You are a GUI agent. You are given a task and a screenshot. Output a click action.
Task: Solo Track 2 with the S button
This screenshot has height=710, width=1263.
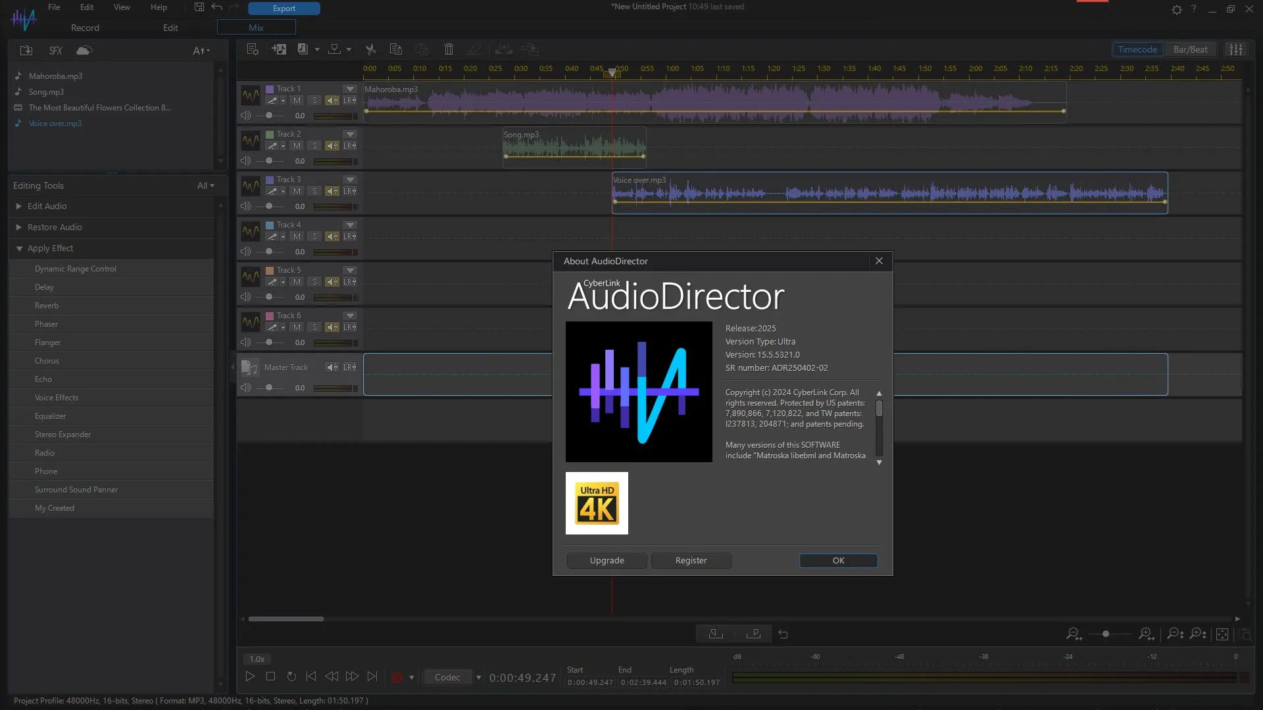coord(314,145)
